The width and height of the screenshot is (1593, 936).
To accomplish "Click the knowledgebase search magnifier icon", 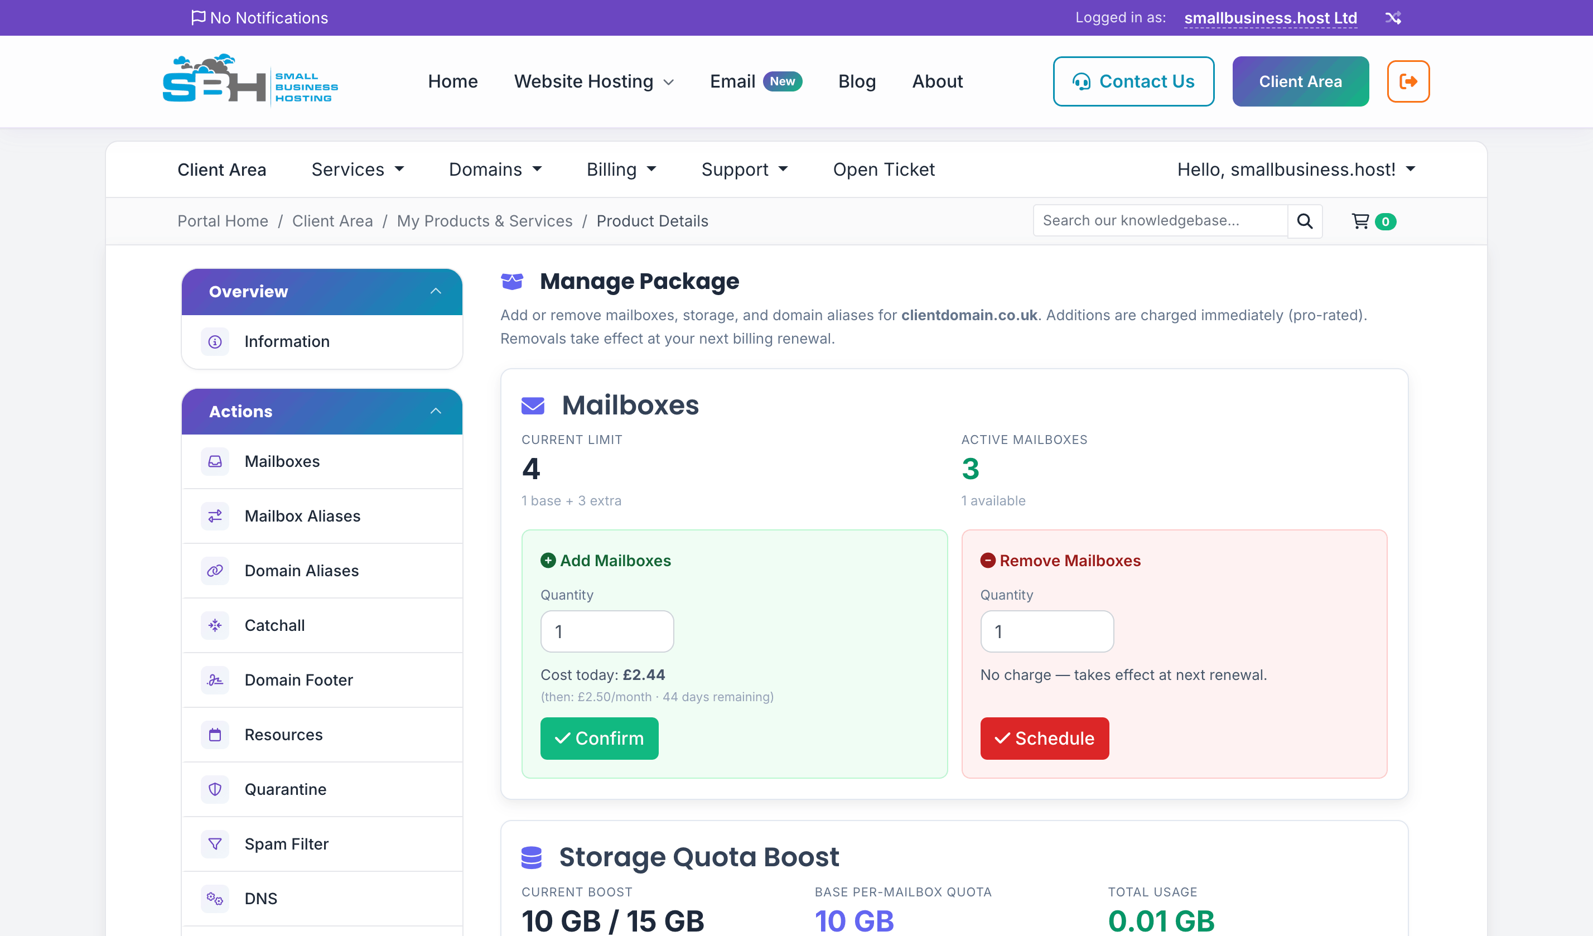I will coord(1305,221).
